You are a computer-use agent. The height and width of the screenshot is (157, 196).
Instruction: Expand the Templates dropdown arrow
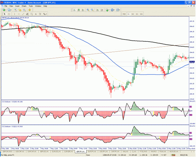(x=119, y=10)
